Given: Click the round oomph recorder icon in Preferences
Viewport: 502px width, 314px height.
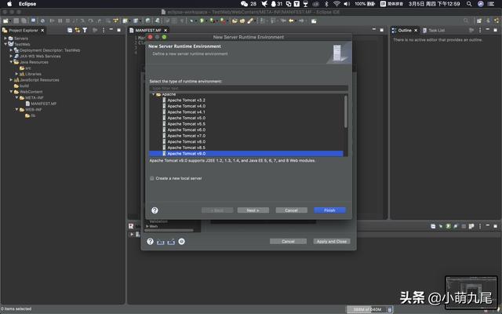Looking at the screenshot, I should click(x=181, y=241).
